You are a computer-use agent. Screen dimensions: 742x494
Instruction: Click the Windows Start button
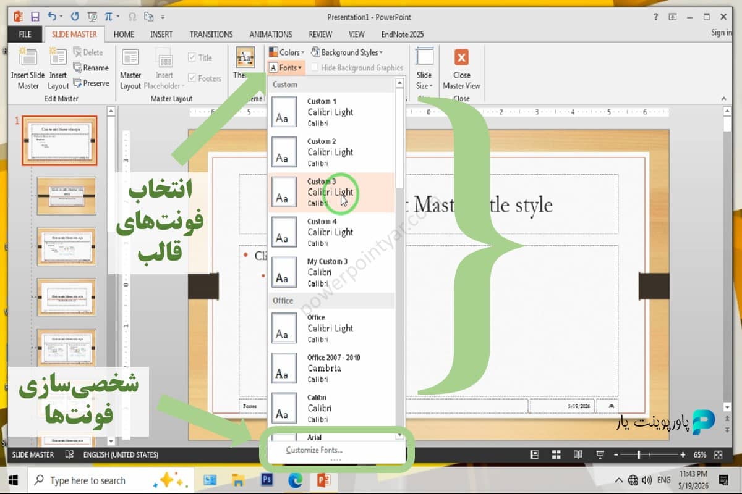click(13, 480)
